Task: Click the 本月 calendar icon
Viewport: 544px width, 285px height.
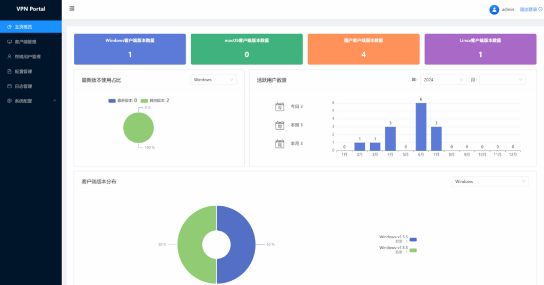Action: click(x=280, y=144)
